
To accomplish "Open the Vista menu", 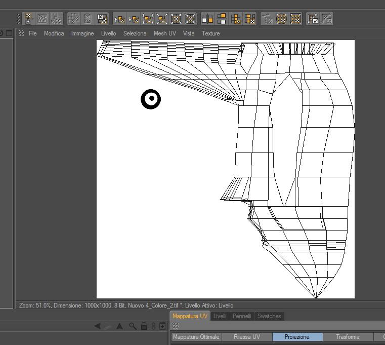I will tap(189, 33).
